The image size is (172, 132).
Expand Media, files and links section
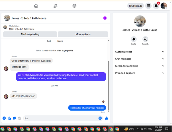tap(140, 66)
